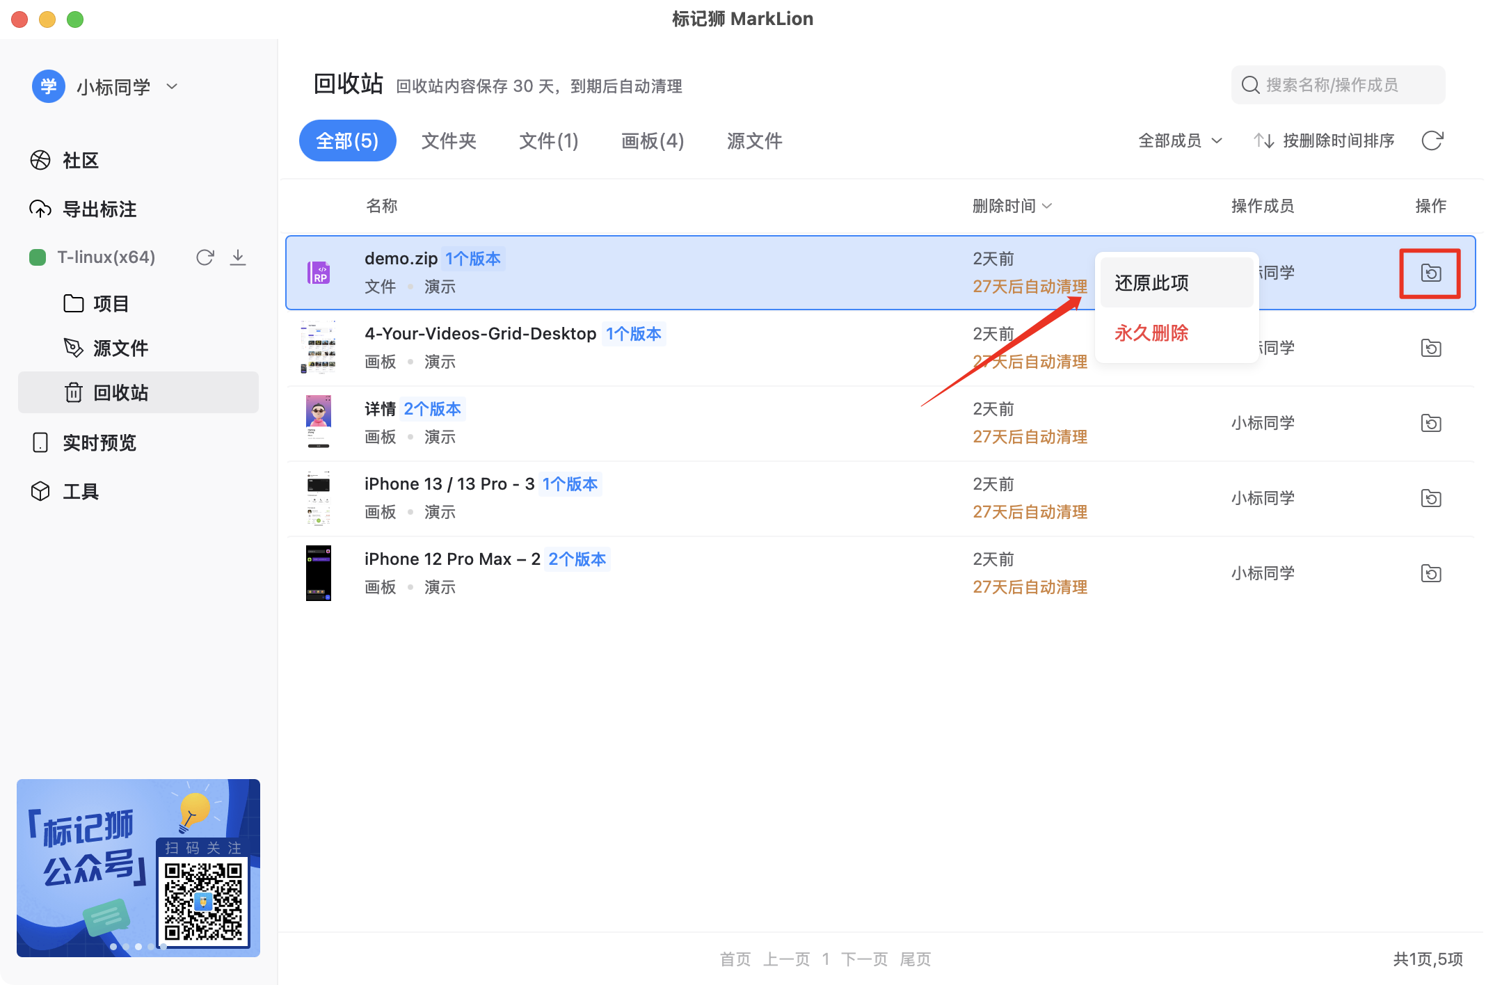The height and width of the screenshot is (985, 1486).
Task: Click the restore icon for the demo.zip row
Action: 1430,273
